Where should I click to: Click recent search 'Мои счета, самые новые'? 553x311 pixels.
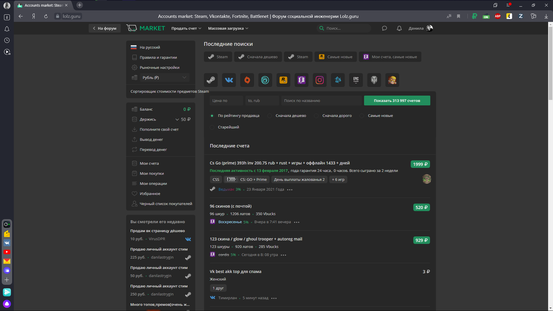click(390, 57)
